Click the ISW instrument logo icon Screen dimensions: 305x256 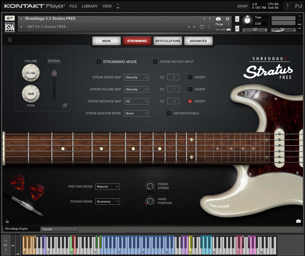point(10,27)
